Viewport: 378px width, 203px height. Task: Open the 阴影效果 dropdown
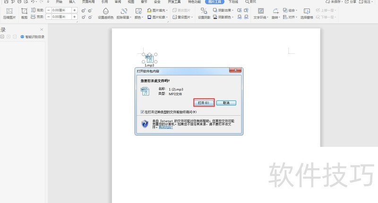[x=223, y=10]
